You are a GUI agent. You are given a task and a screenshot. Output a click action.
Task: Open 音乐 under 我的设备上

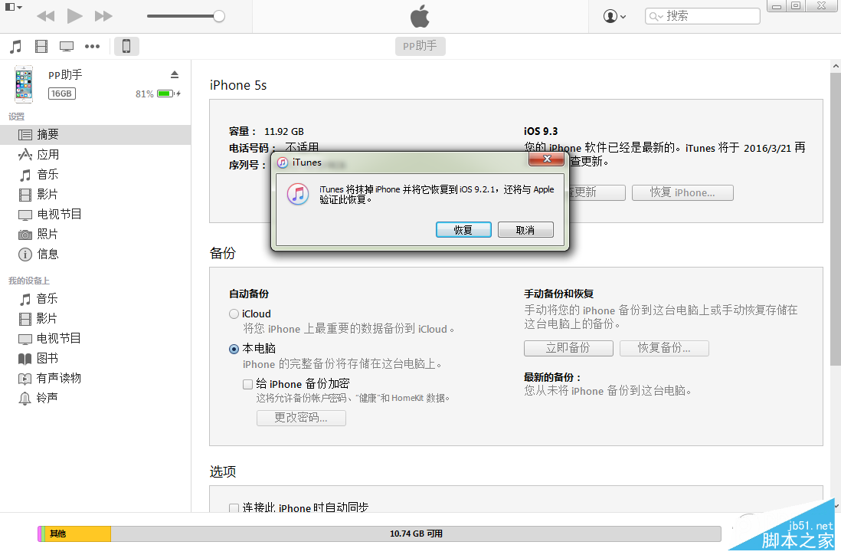(96, 298)
